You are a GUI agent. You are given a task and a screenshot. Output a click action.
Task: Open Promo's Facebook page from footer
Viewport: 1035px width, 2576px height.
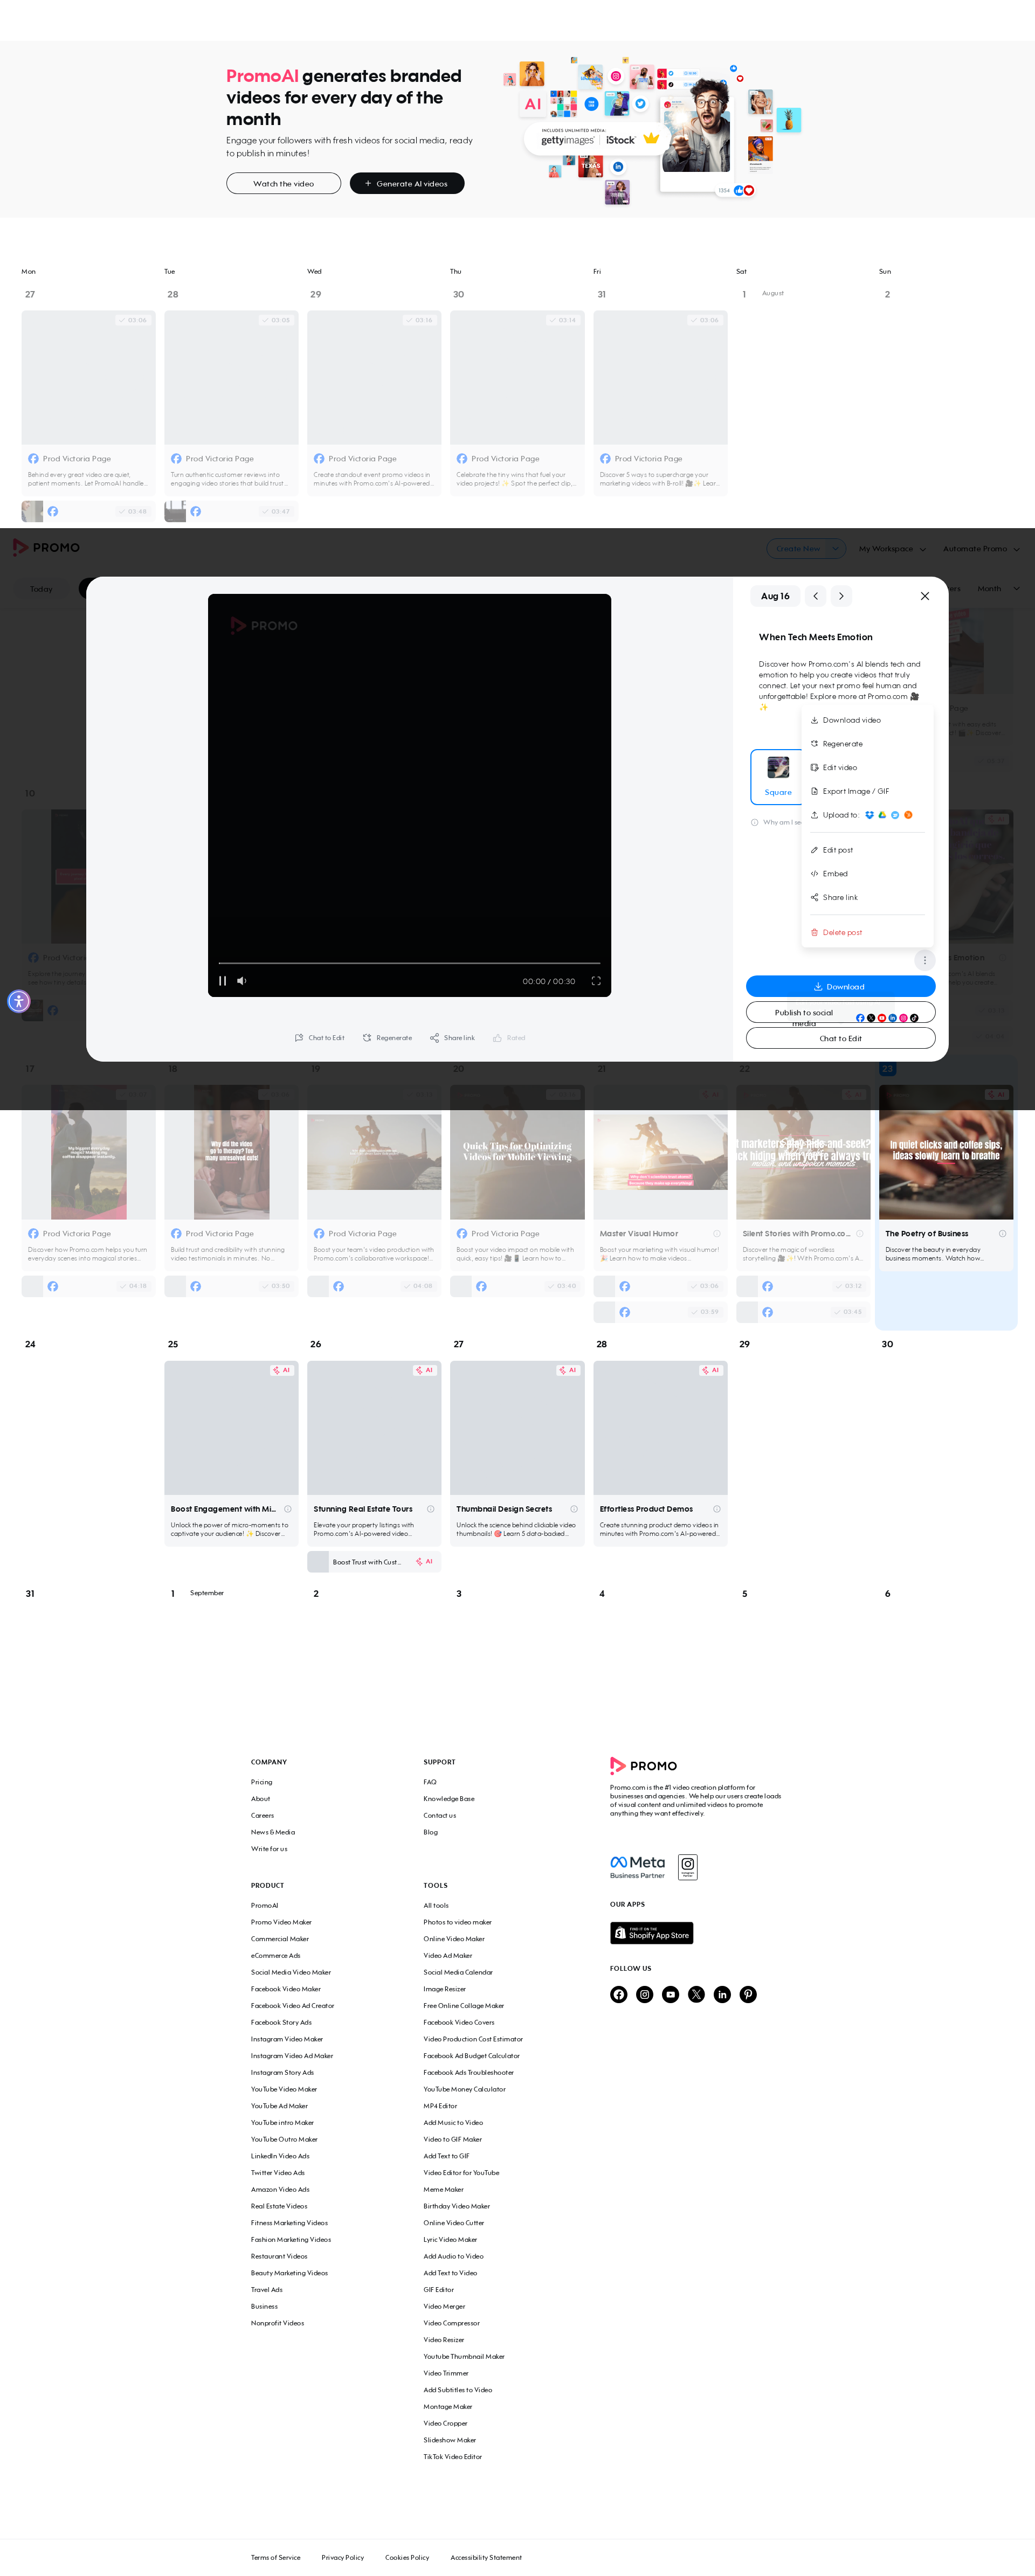[x=619, y=1995]
